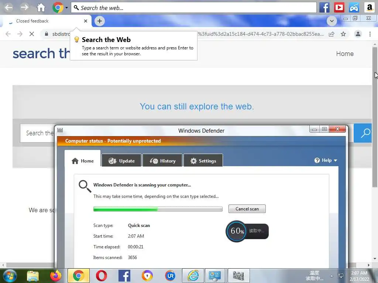Click Chrome's back navigation arrow

8,34
